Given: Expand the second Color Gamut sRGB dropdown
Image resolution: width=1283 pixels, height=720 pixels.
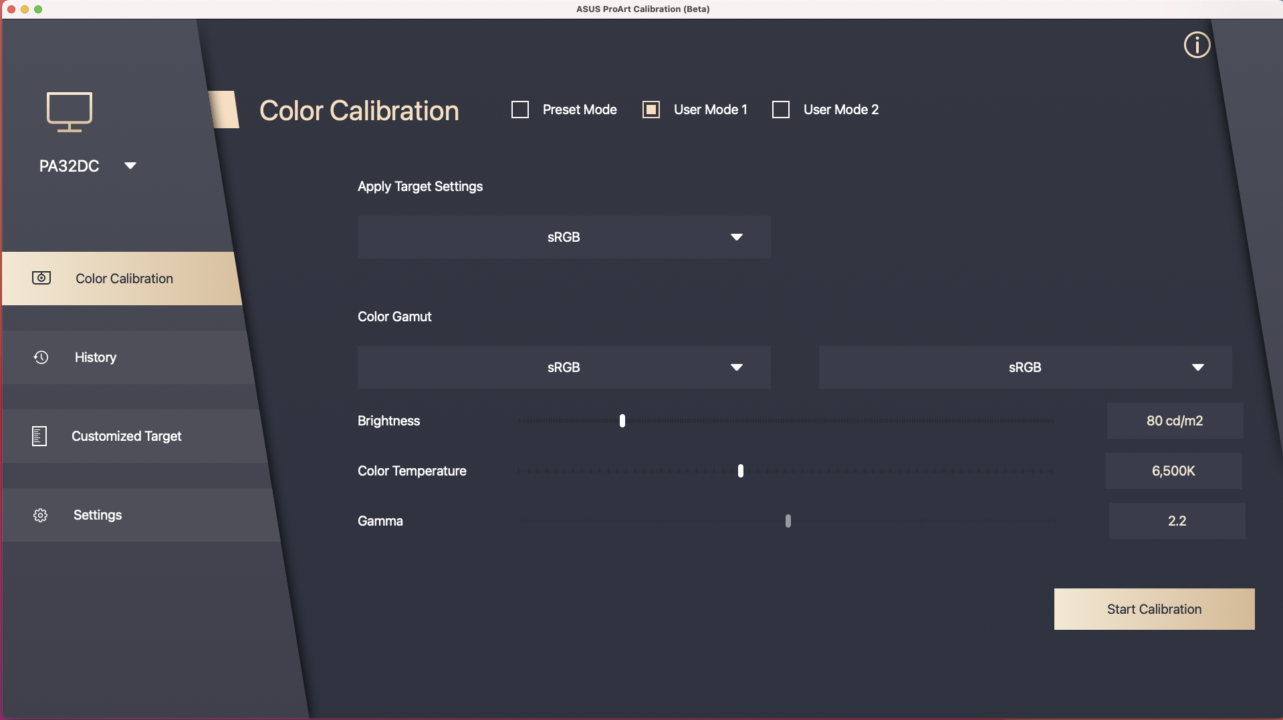Looking at the screenshot, I should 1025,367.
